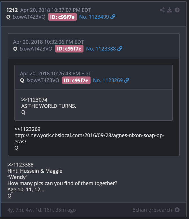Click the chain icon beside No. 1123269
Screen dimensions: 189x219
[127, 80]
